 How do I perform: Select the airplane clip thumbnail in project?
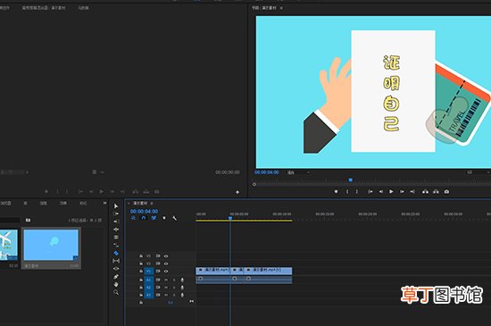point(8,245)
